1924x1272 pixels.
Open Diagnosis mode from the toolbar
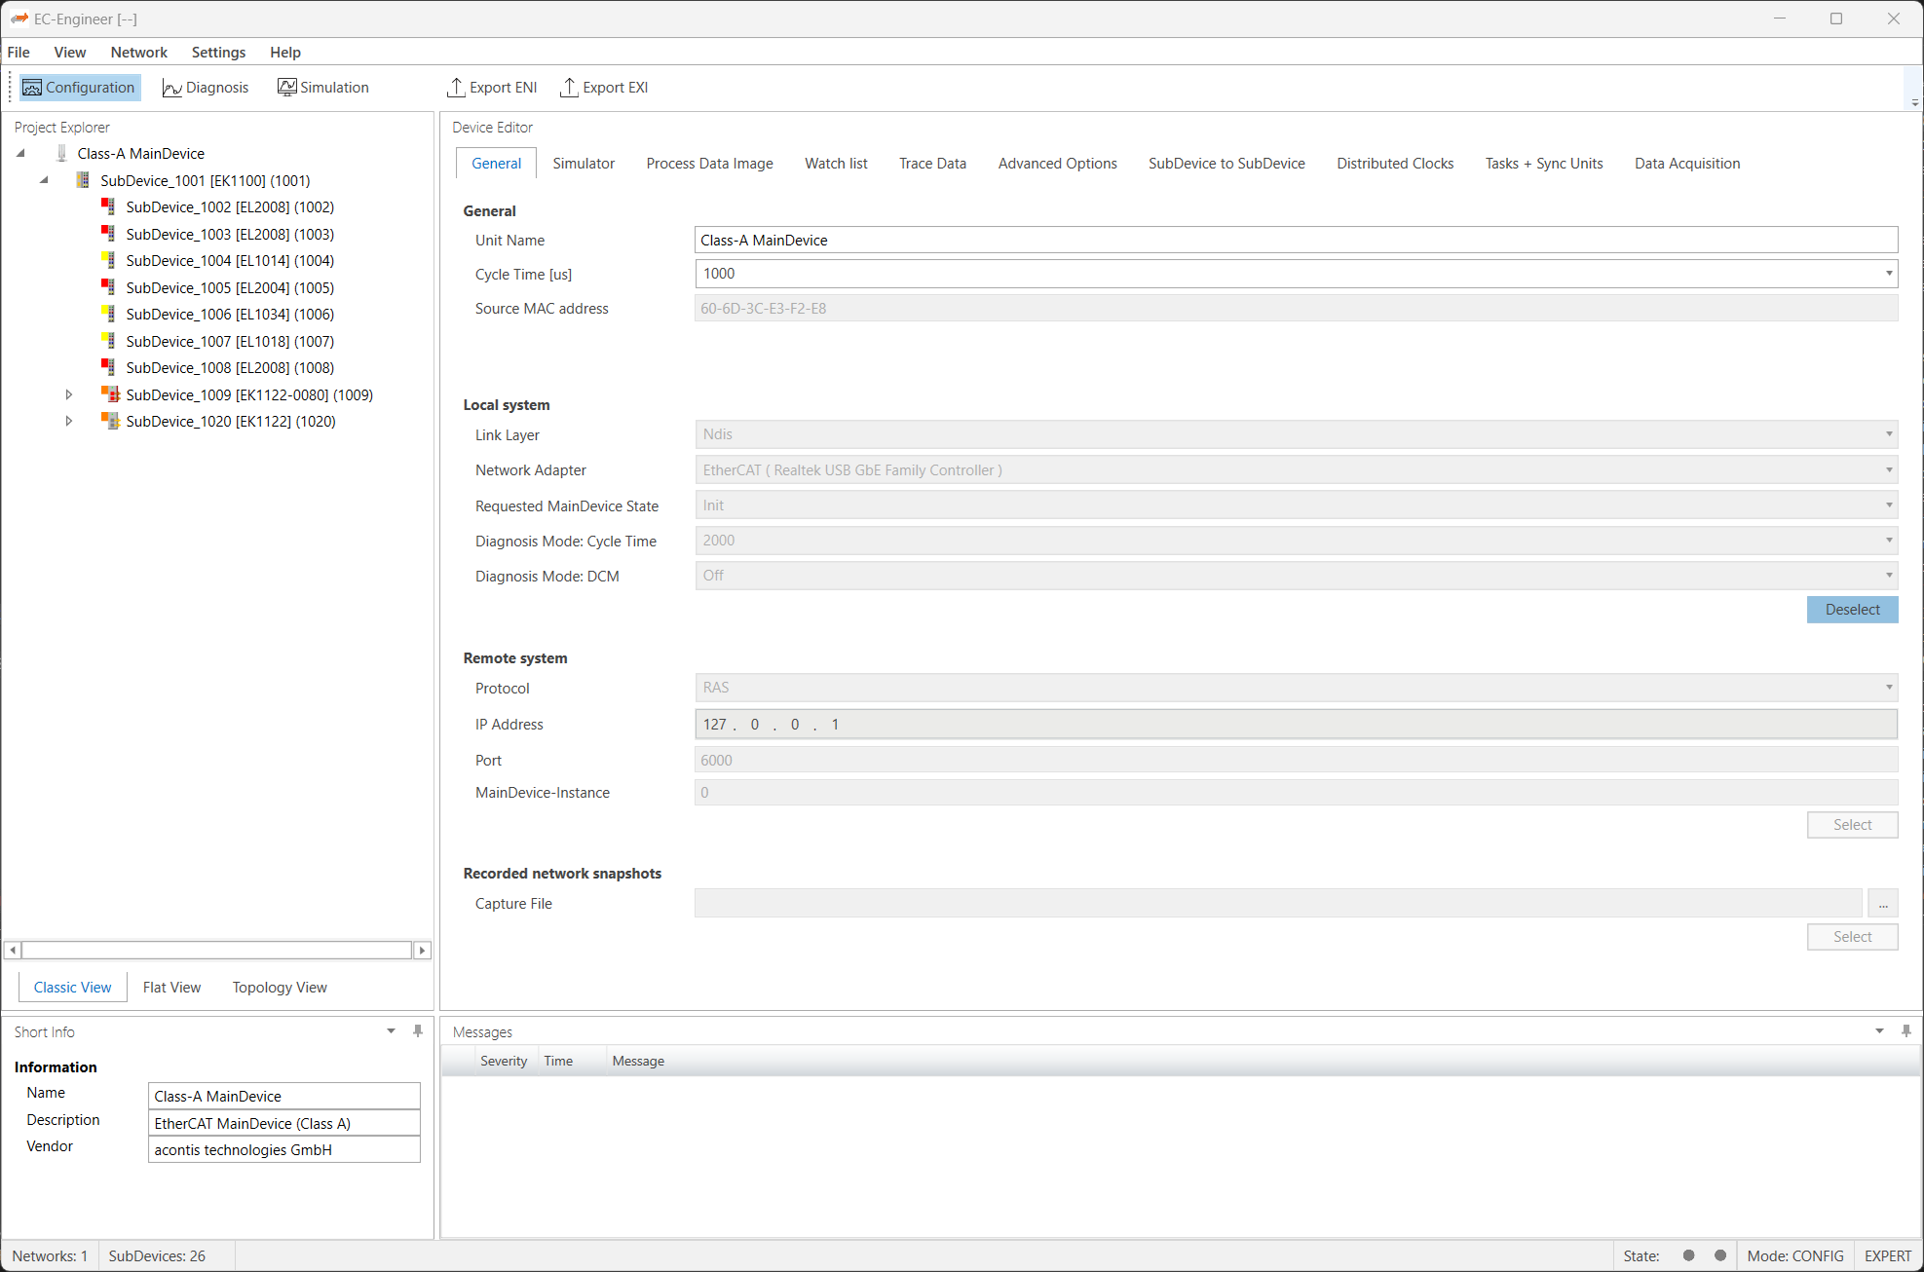206,88
